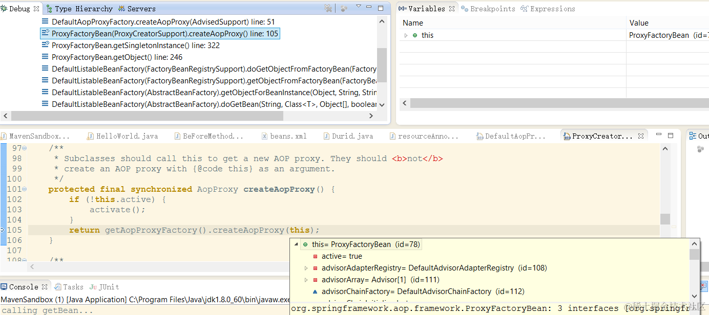Open the Expressions tab
The image size is (709, 315).
(548, 9)
